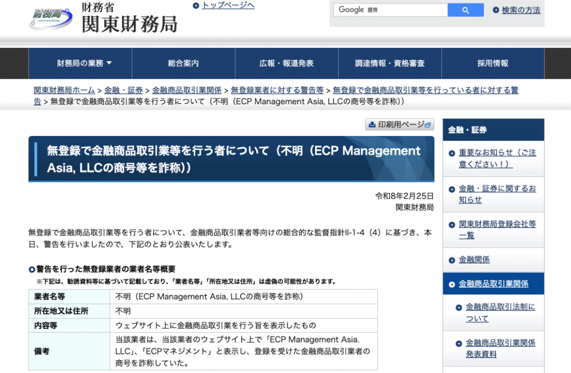Viewport: 571px width, 373px height.
Task: Click the 関東財務局 site title
Action: (129, 24)
